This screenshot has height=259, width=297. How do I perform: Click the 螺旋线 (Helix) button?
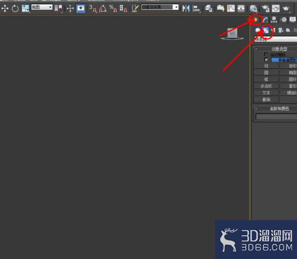289,93
